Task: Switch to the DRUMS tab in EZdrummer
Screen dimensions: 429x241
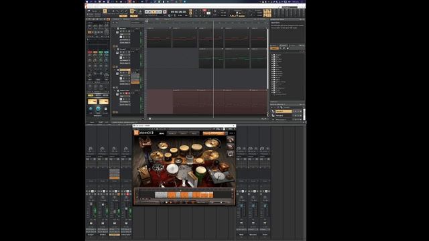Action: click(x=162, y=133)
